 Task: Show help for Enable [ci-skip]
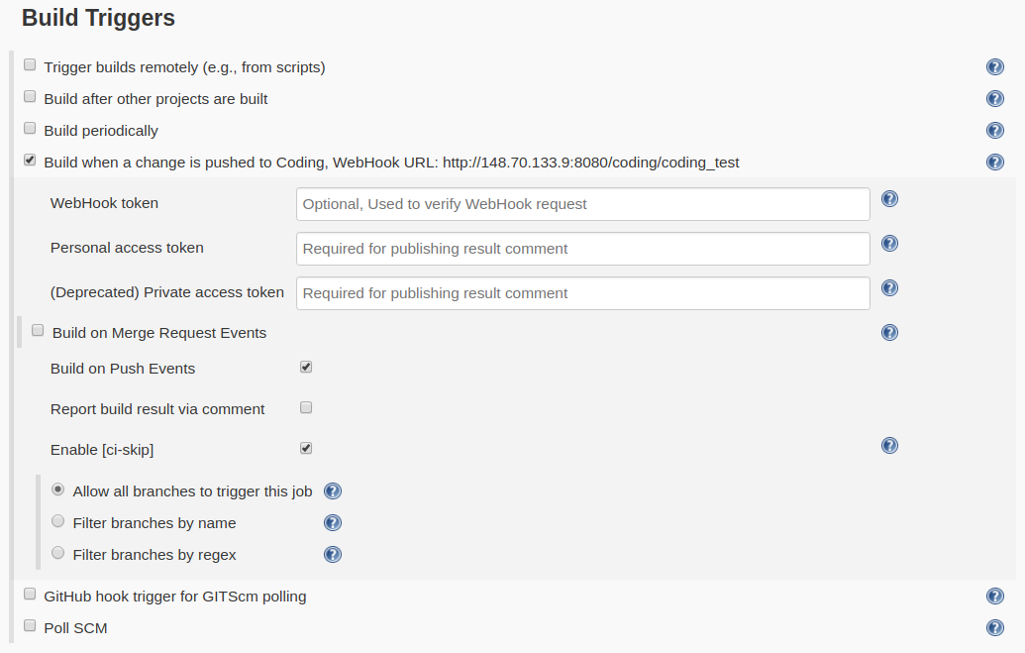click(889, 446)
